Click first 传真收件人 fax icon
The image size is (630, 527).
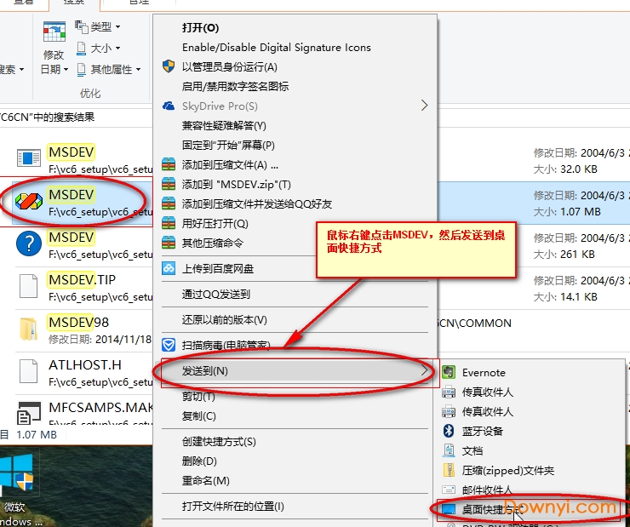point(449,392)
